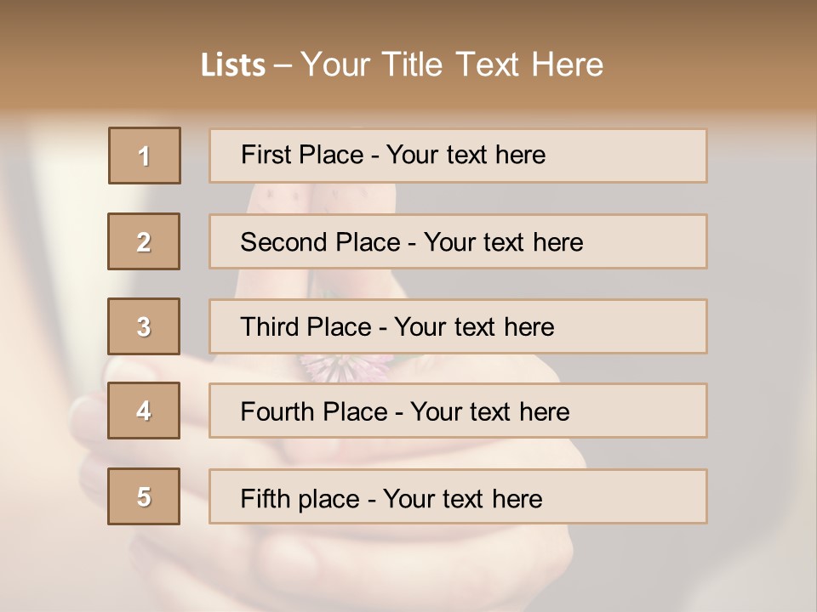Click the bold word Lists in title
Image resolution: width=817 pixels, height=612 pixels.
tap(233, 65)
